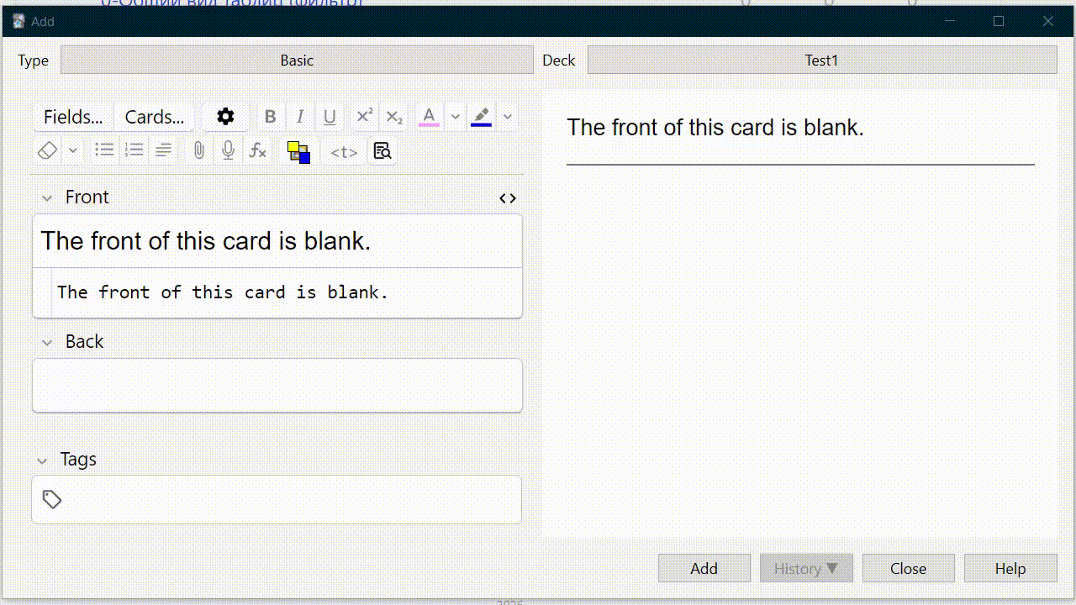Click the eraser remove formatting icon

click(48, 150)
